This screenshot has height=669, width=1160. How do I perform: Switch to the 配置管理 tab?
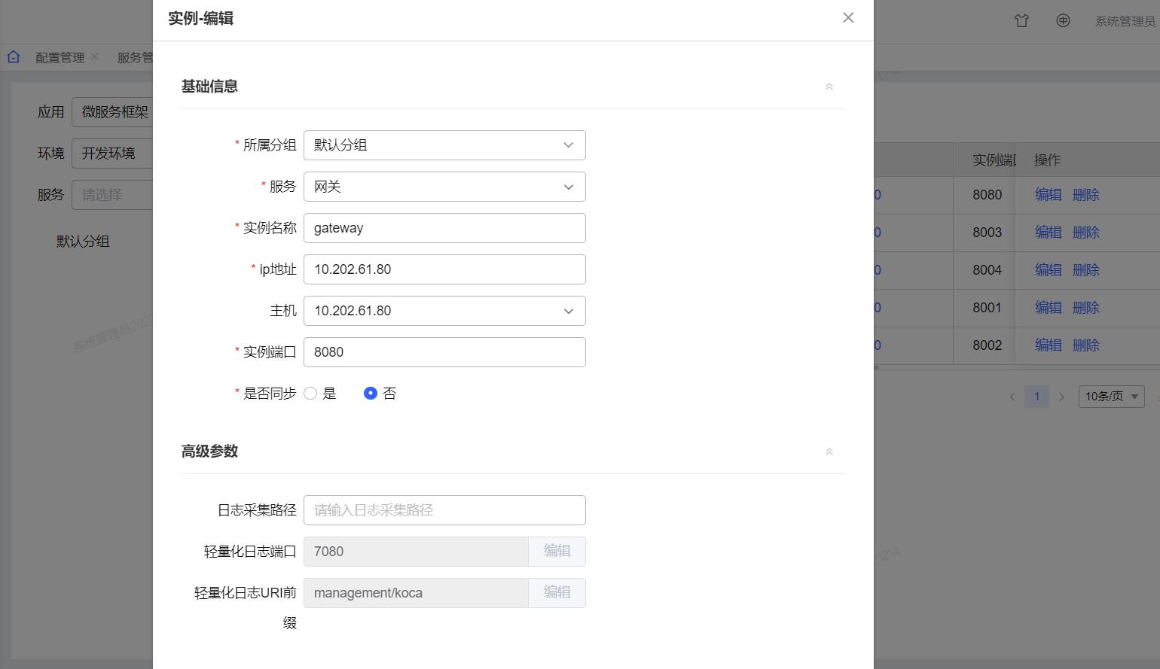60,58
